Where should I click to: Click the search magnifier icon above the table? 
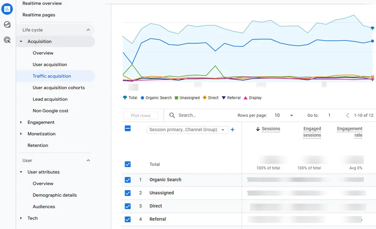[x=172, y=115]
